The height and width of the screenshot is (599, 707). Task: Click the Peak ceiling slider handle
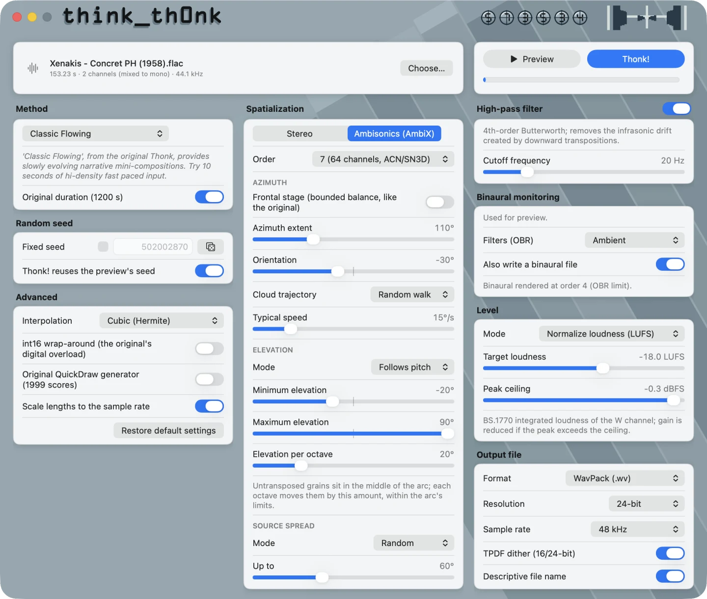(674, 400)
